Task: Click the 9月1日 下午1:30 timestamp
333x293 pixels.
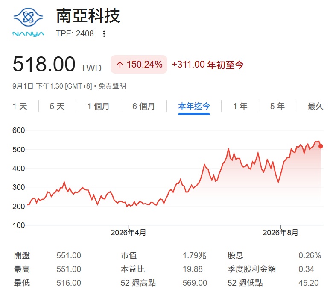Action: pos(52,86)
